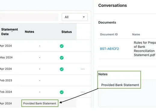This screenshot has height=111, width=156.
Task: Select the Feb 2023 statement date cell
Action: click(x=6, y=80)
